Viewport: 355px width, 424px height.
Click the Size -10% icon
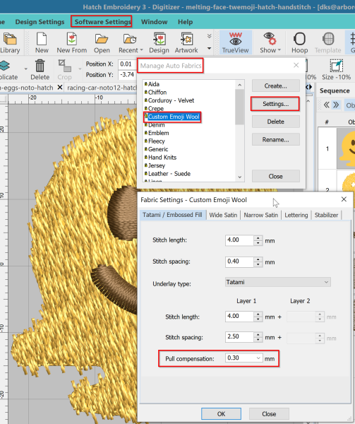[x=336, y=70]
